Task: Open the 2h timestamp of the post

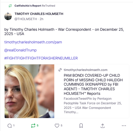Action: tap(41, 19)
